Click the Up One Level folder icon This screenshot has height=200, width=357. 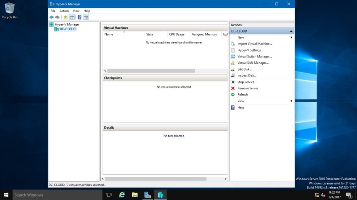coord(66,17)
